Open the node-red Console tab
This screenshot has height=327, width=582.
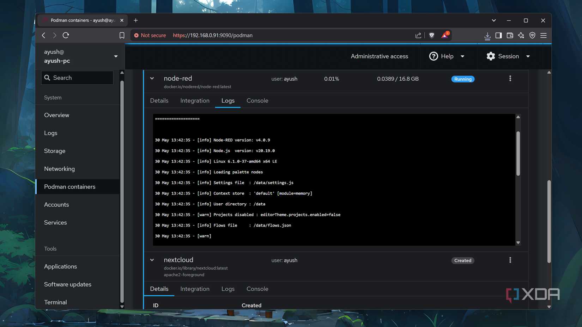click(257, 101)
